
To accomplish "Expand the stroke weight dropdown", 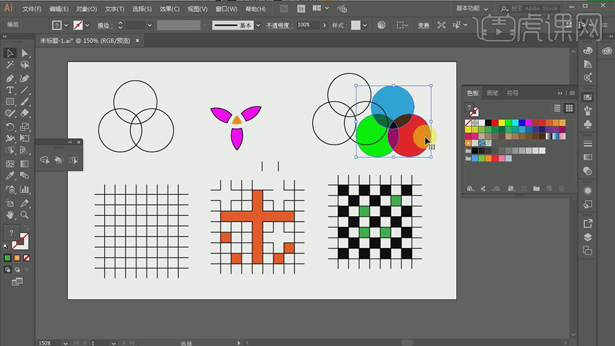I will tap(150, 25).
